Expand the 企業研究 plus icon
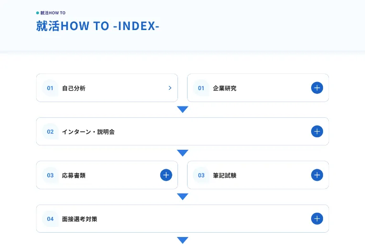Image resolution: width=365 pixels, height=247 pixels. [317, 88]
